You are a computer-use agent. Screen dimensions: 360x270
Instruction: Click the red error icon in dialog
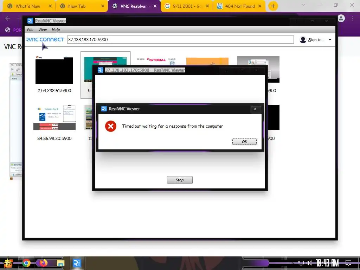[111, 126]
